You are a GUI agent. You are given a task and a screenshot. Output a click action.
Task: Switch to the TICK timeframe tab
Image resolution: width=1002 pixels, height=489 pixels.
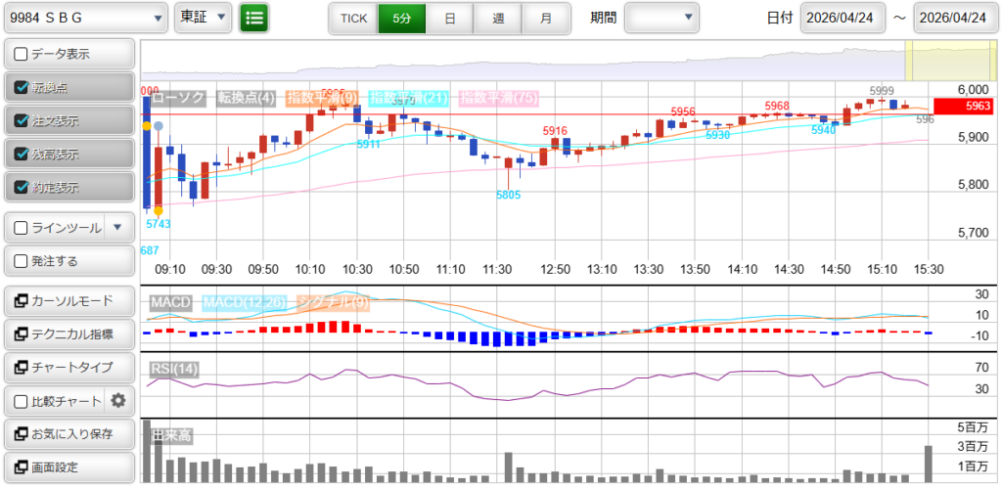pyautogui.click(x=353, y=18)
